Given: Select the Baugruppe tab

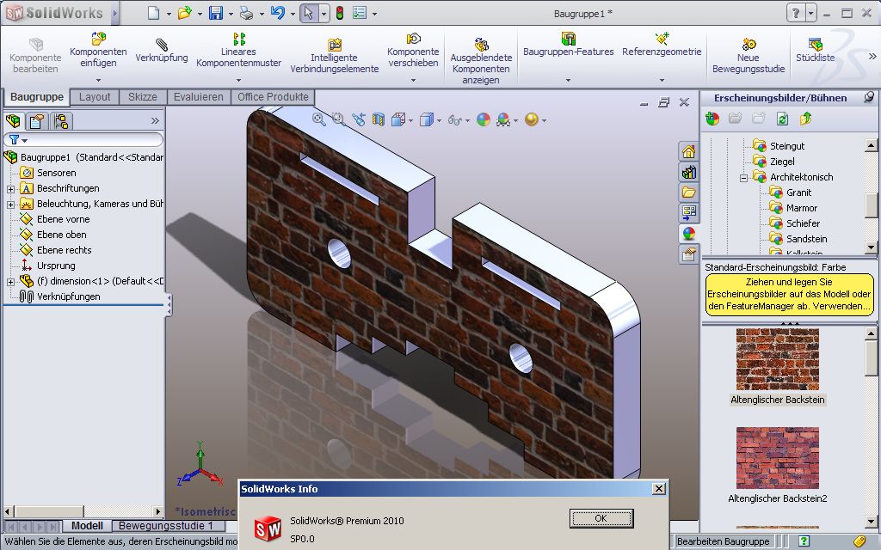Looking at the screenshot, I should click(x=36, y=96).
